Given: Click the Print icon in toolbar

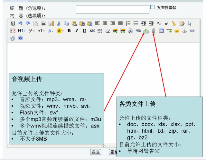Looking at the screenshot, I should point(43,24).
